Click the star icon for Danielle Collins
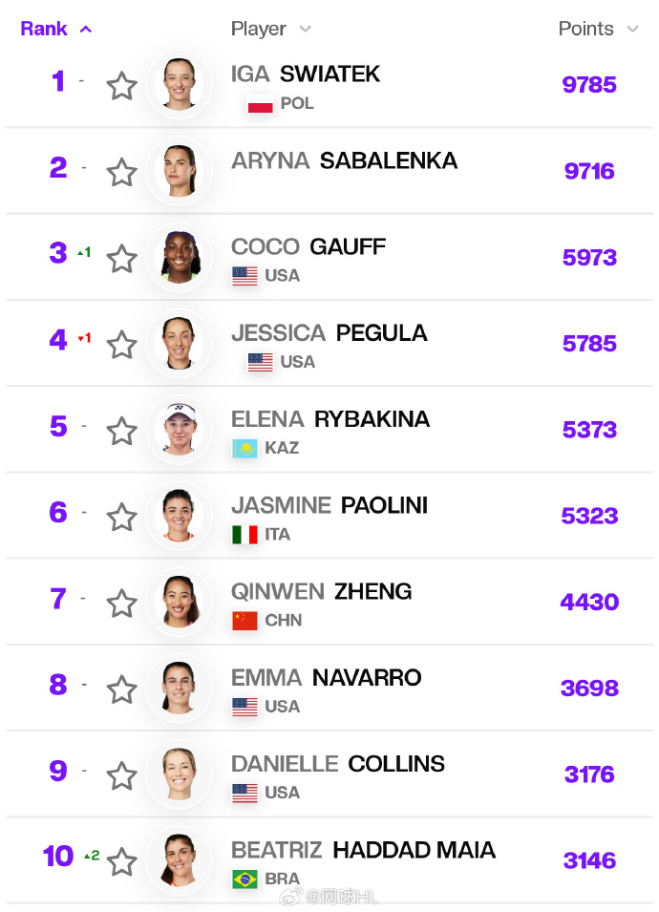This screenshot has height=912, width=659. tap(121, 776)
